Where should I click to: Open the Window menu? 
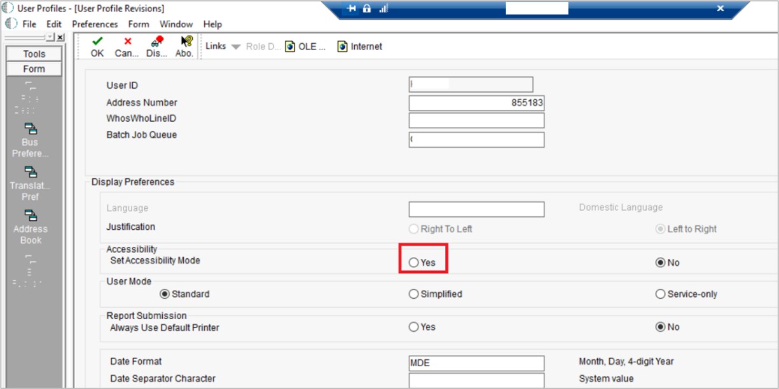coord(176,24)
